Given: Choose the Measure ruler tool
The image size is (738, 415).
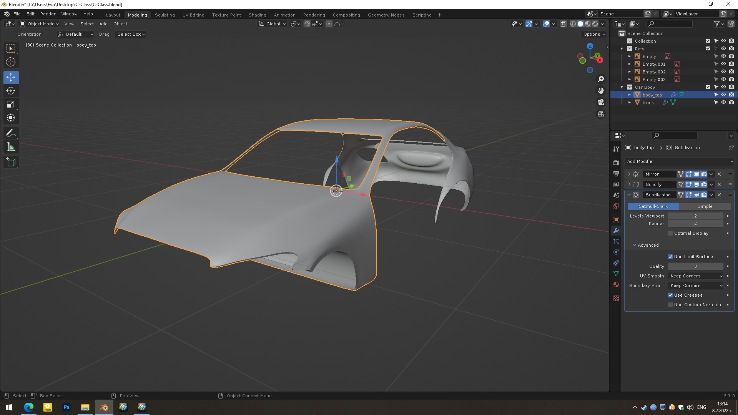Looking at the screenshot, I should [11, 147].
